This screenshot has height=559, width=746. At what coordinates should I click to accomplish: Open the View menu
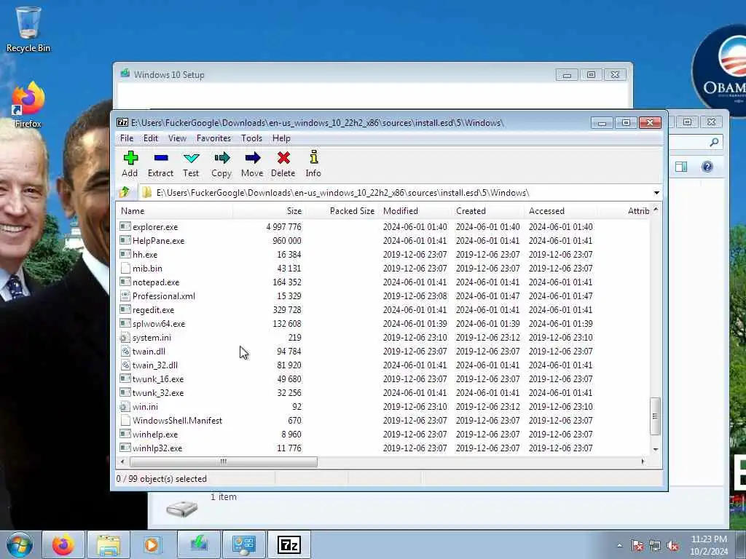click(177, 138)
